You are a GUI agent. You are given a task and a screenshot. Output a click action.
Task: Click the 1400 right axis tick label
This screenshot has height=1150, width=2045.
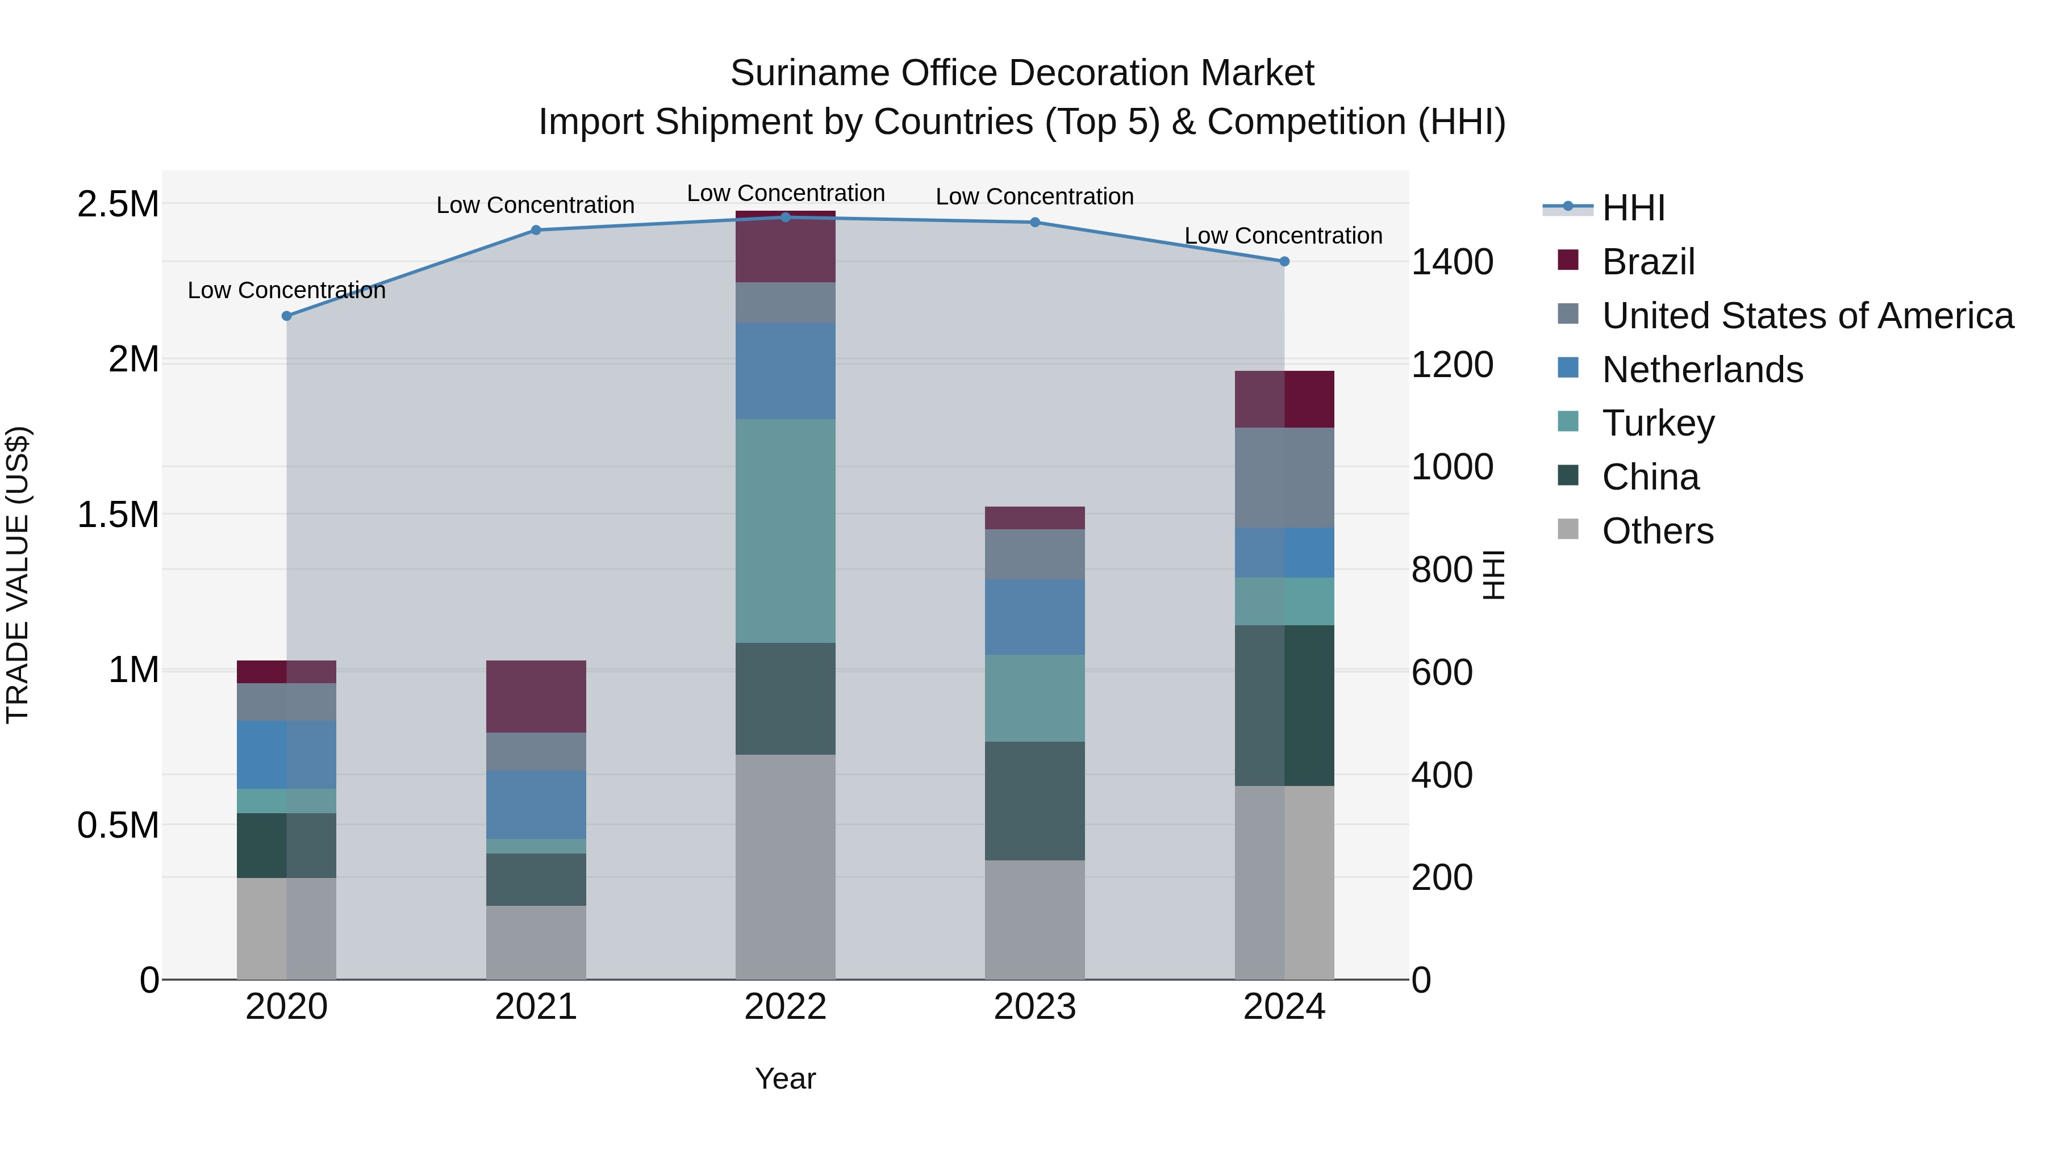tap(1453, 262)
